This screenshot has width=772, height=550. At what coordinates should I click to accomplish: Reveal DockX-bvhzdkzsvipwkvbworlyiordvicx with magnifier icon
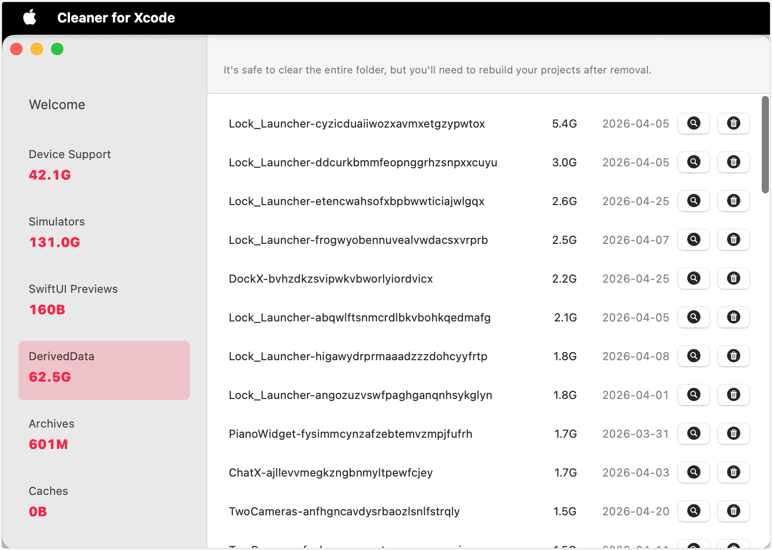pos(694,279)
